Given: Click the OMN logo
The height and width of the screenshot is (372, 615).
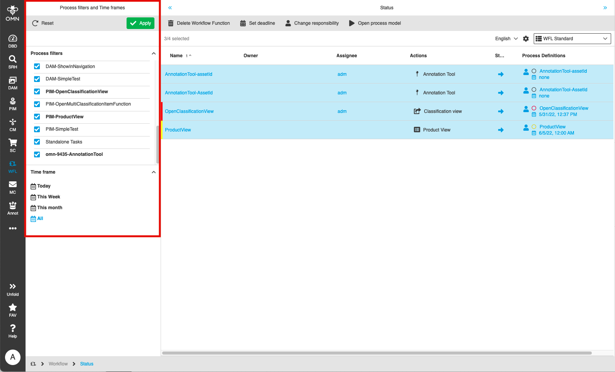Looking at the screenshot, I should (12, 13).
